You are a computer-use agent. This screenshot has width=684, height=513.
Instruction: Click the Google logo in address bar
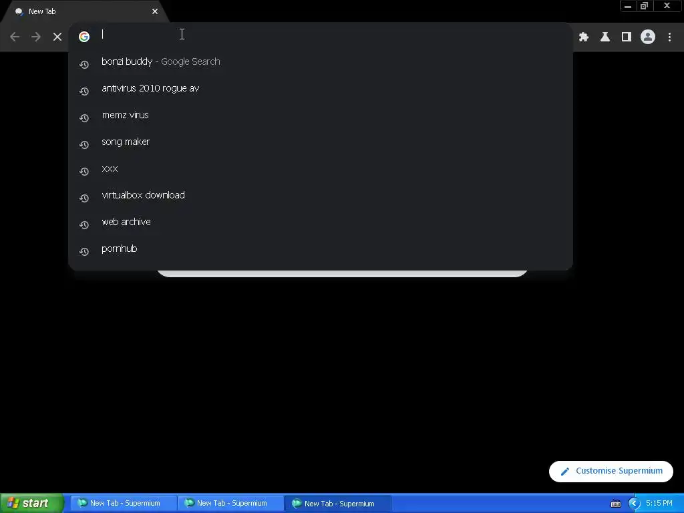click(x=84, y=37)
